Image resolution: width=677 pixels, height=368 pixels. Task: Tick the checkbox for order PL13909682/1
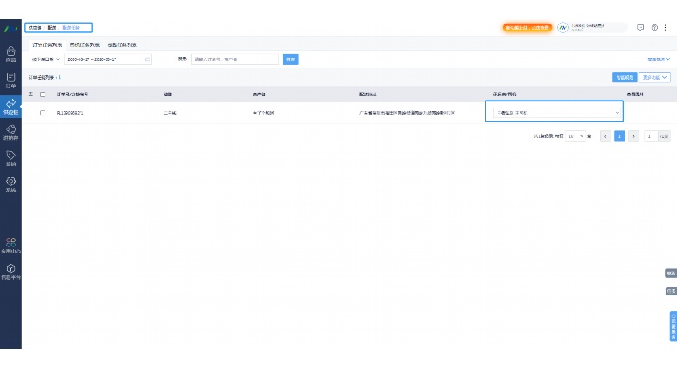click(43, 113)
